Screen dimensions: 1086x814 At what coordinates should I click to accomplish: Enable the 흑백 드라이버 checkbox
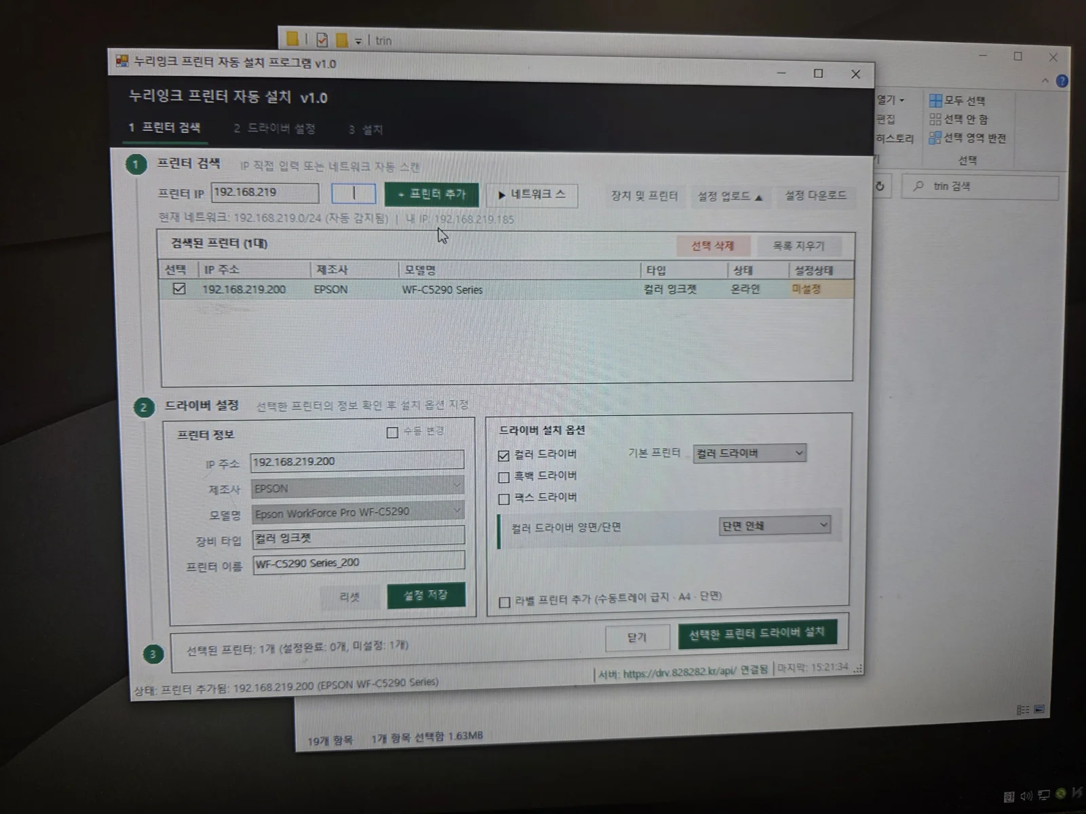[504, 477]
